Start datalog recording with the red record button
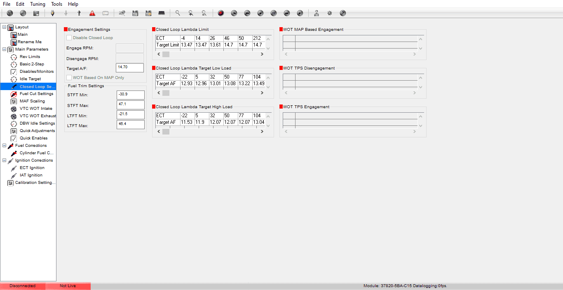This screenshot has width=563, height=290. pyautogui.click(x=221, y=13)
